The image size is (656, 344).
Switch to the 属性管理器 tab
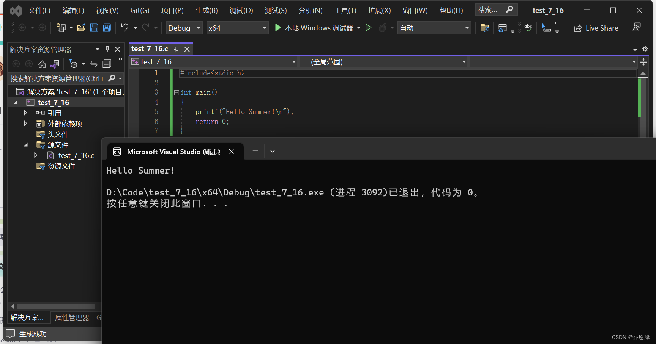[x=72, y=317]
